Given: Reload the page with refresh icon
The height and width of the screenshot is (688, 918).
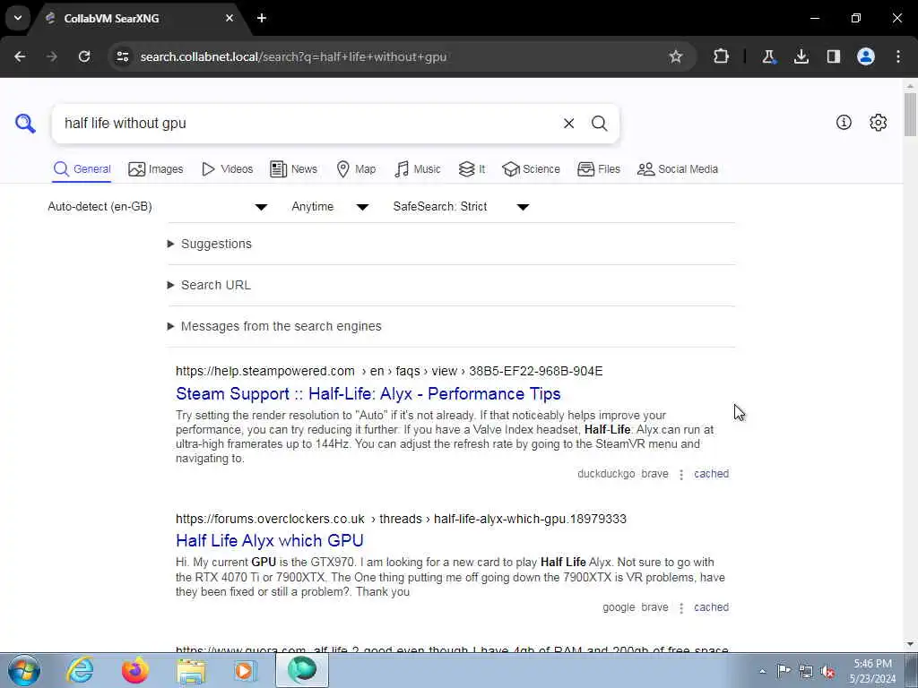Looking at the screenshot, I should 84,56.
